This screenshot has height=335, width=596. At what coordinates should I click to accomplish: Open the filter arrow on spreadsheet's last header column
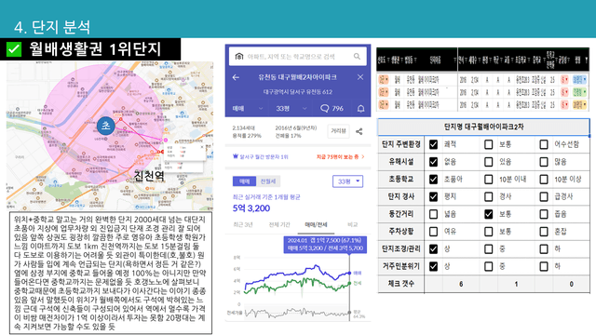586,60
